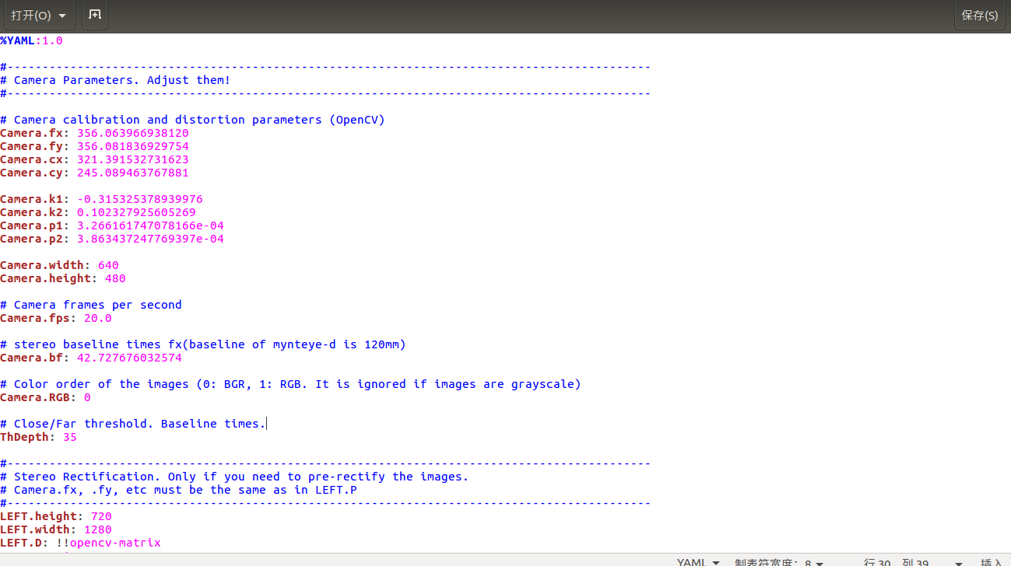Save the file with 保存(S) button
The height and width of the screenshot is (566, 1011).
[x=980, y=15]
